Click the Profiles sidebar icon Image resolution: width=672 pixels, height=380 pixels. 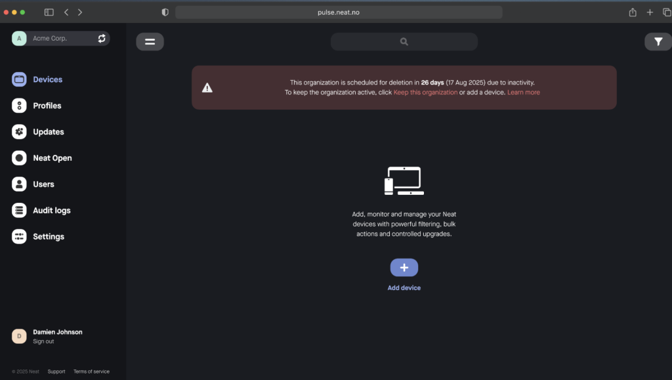tap(19, 106)
